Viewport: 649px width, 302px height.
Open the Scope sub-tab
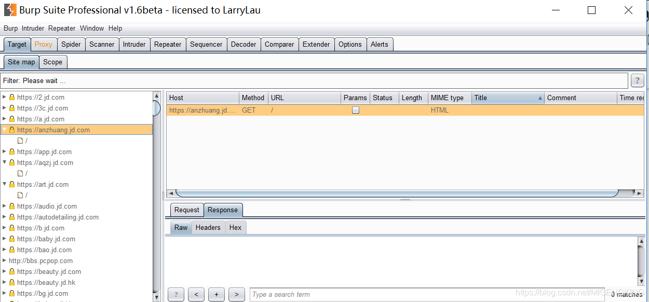click(52, 62)
